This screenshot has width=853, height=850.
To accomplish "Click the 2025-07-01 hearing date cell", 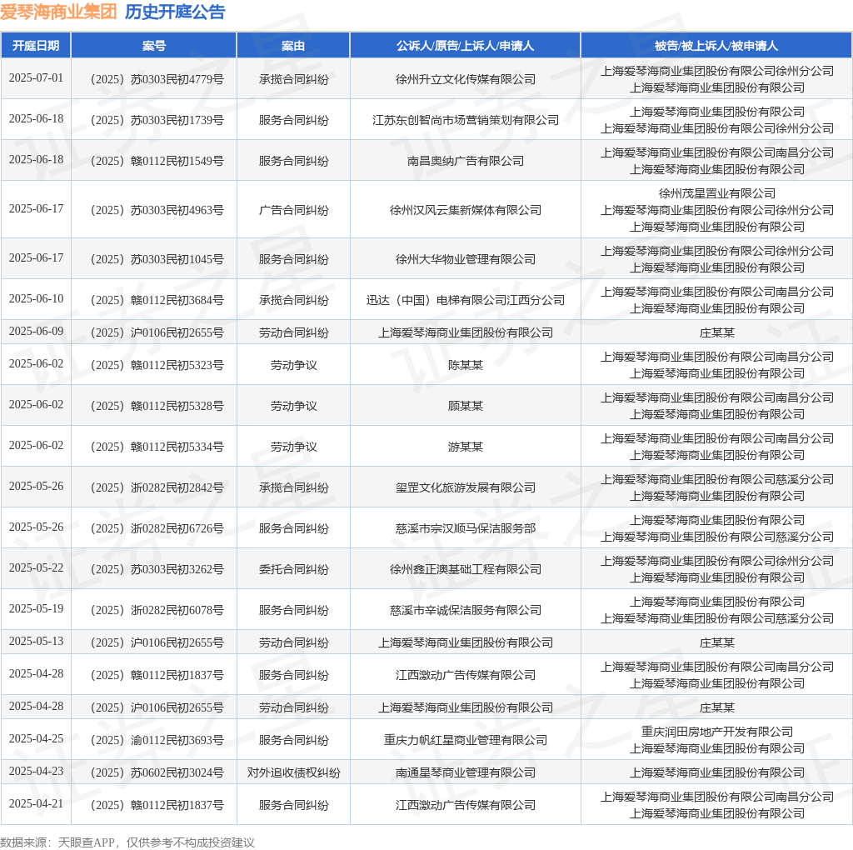I will [36, 78].
